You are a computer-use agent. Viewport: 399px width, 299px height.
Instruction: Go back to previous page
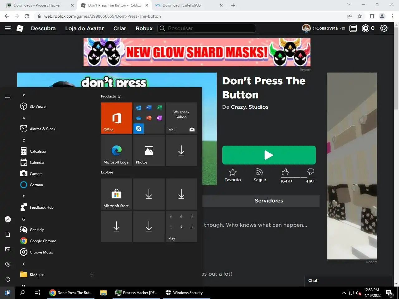(x=7, y=16)
